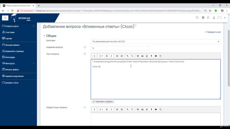Open notifications bell
This screenshot has width=230, height=129.
click(214, 18)
